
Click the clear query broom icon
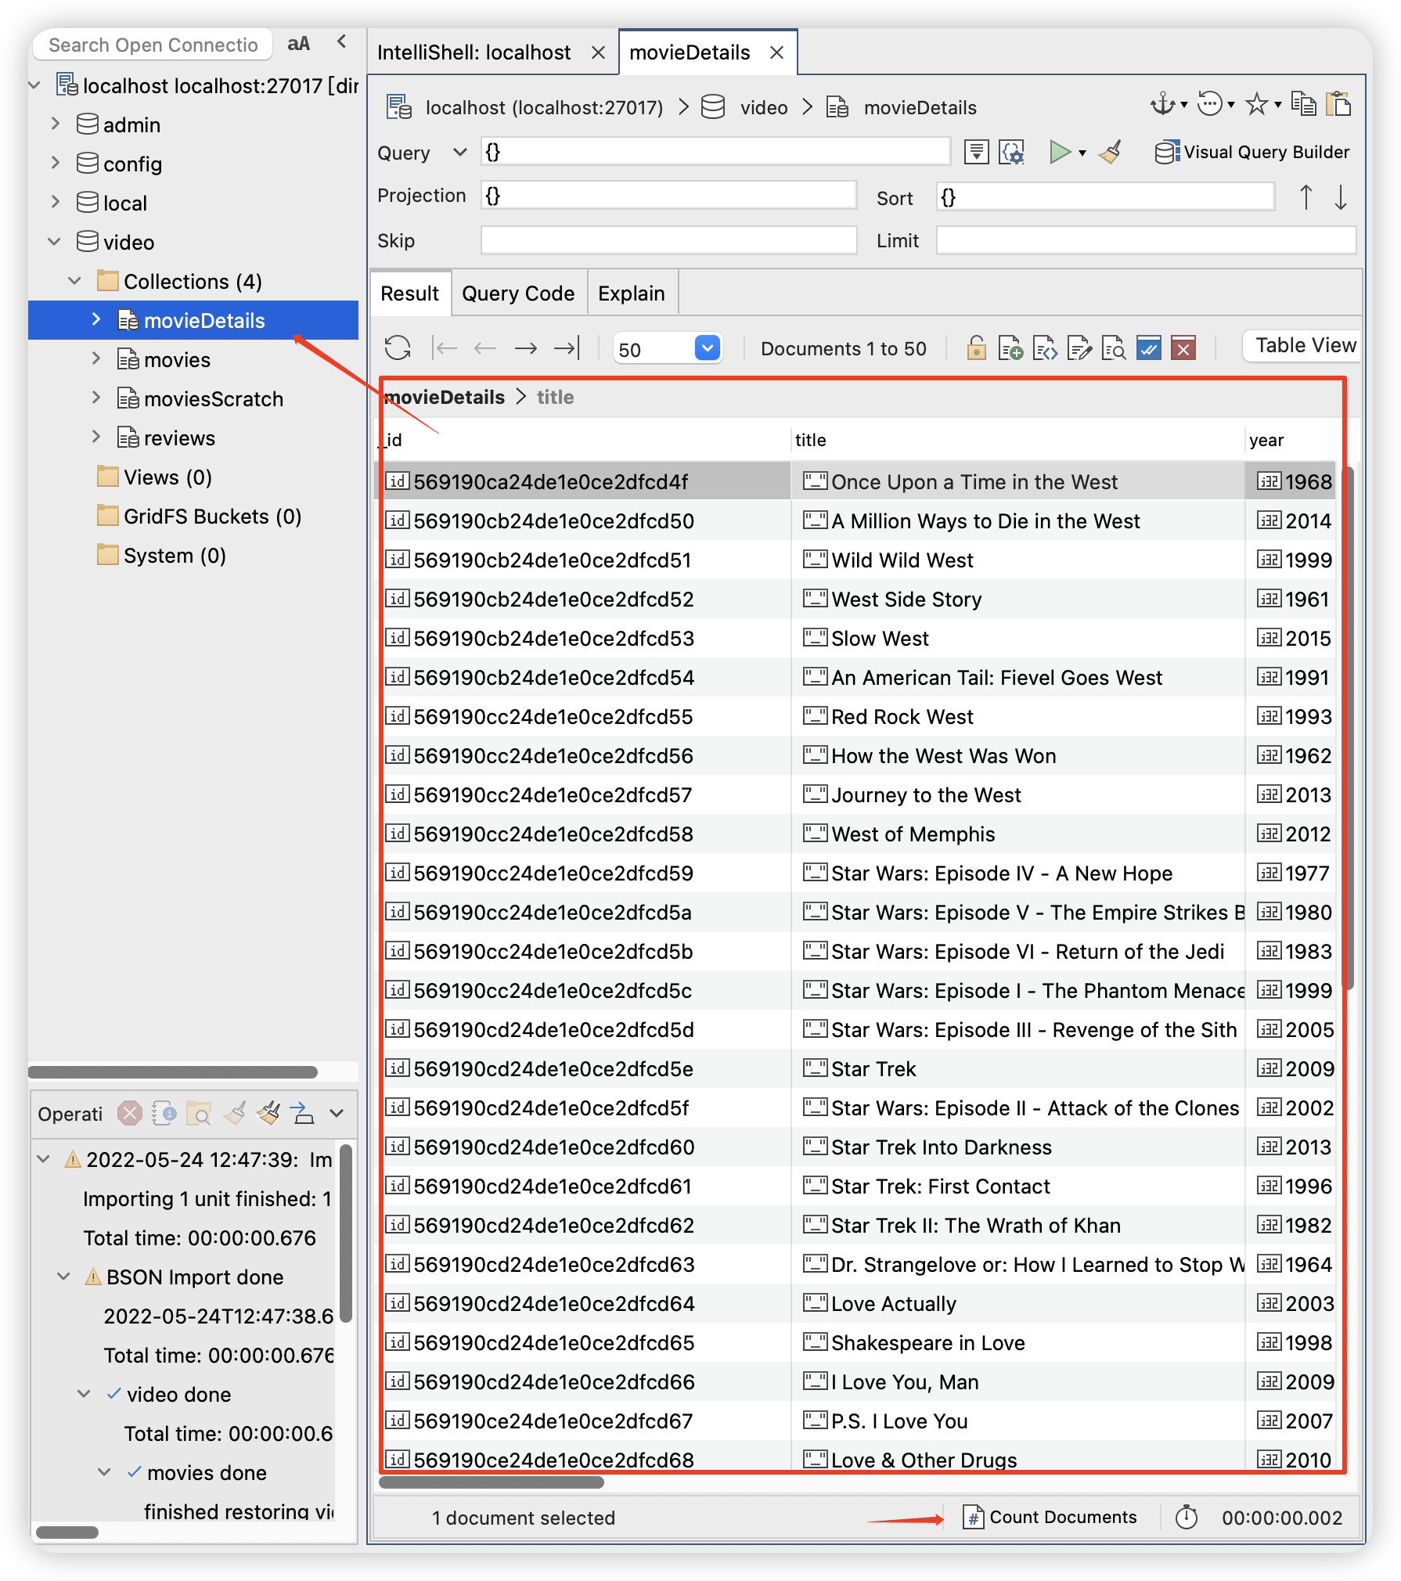point(1110,152)
